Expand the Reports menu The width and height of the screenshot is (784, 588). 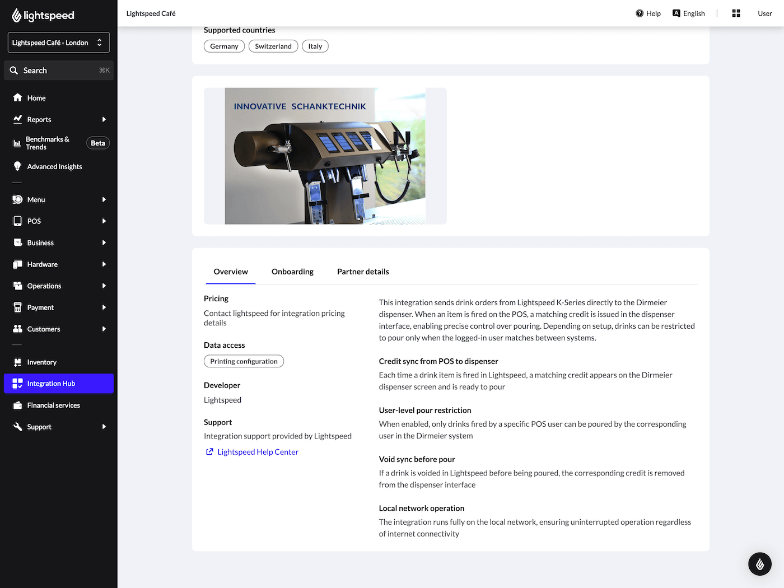tap(39, 119)
